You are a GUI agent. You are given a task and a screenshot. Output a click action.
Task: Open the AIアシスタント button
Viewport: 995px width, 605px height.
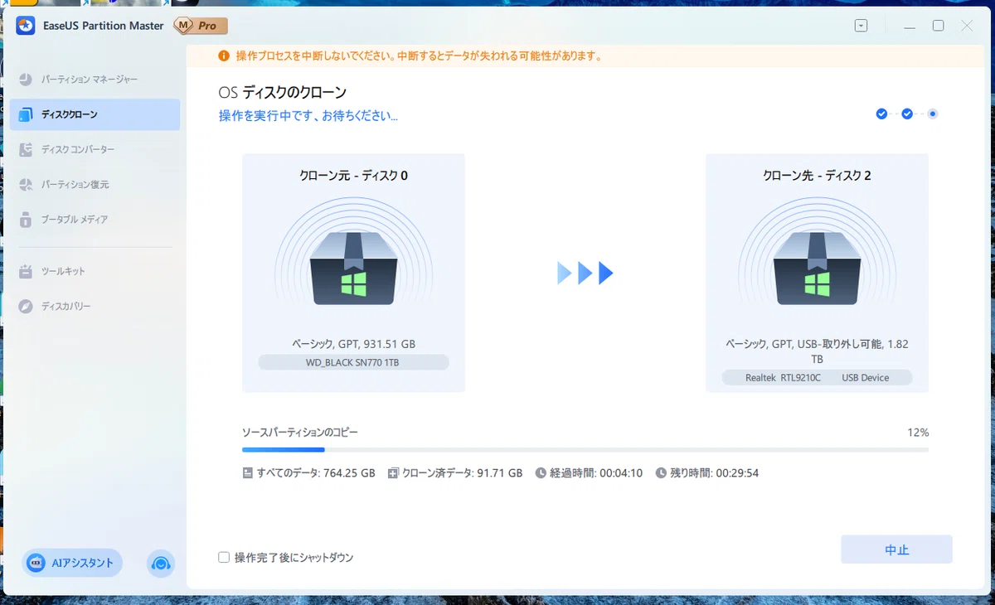click(x=73, y=563)
